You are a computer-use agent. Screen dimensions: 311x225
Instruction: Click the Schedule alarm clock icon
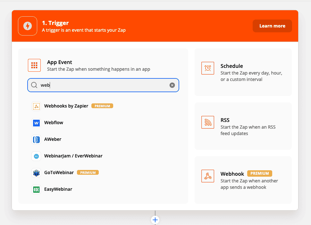coord(208,68)
